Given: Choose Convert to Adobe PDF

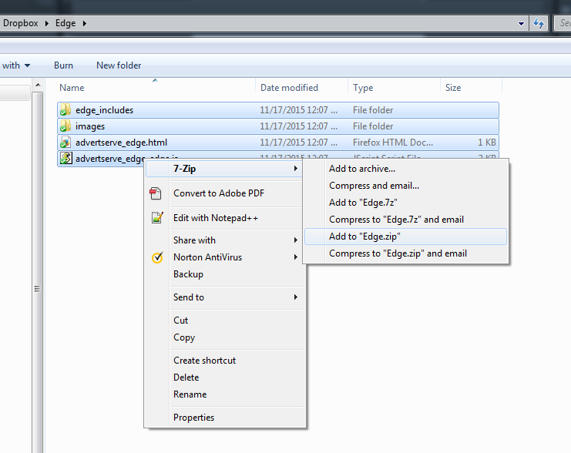Looking at the screenshot, I should [x=225, y=193].
